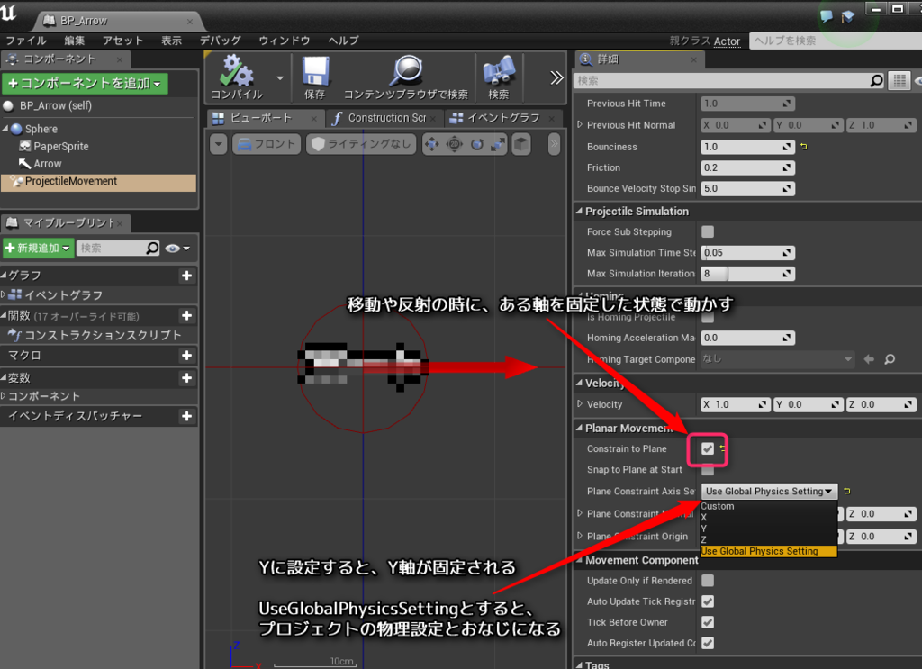922x669 pixels.
Task: Reset Bounciness to default arrow
Action: click(804, 147)
